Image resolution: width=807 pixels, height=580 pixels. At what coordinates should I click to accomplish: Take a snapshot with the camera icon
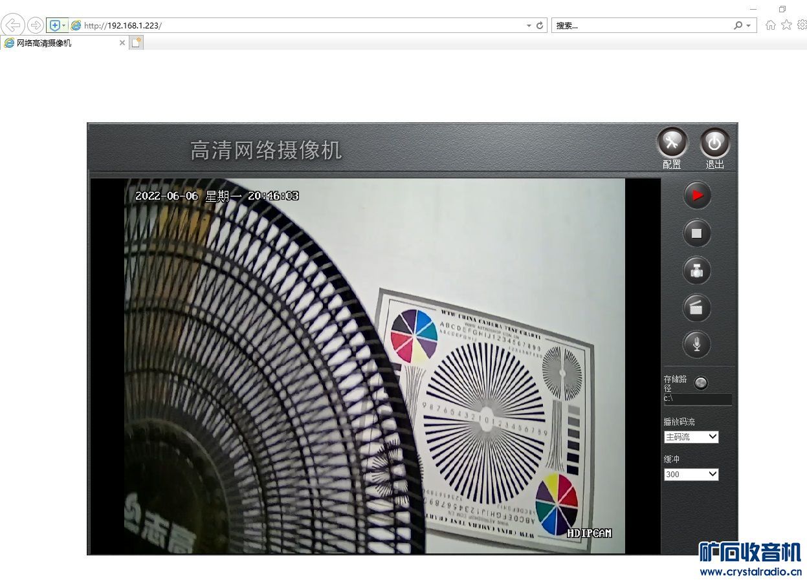(x=697, y=271)
